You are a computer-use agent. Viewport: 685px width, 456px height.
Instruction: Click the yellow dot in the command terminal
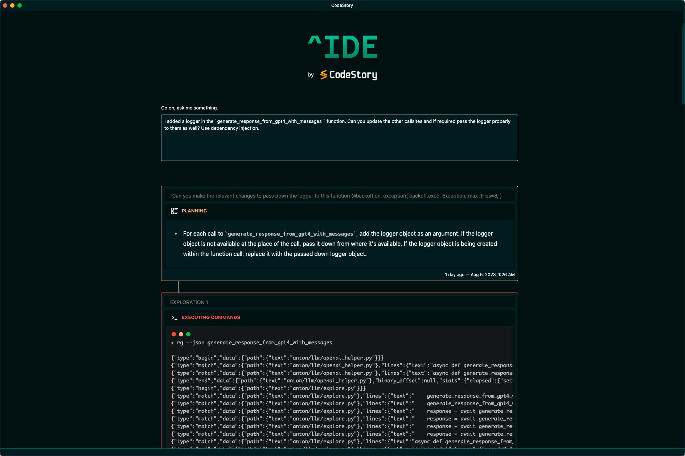click(x=181, y=334)
